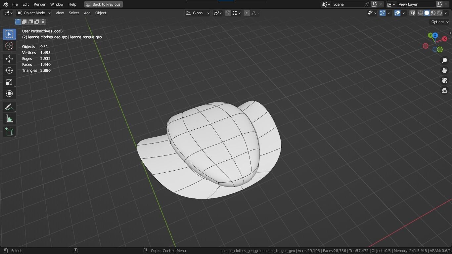Open the shading options dropdown arrow

[446, 13]
